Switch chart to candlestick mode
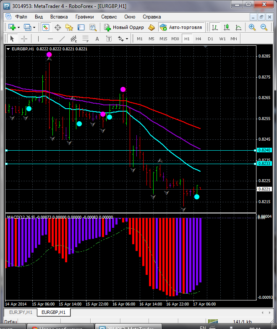The height and width of the screenshot is (329, 277). pyautogui.click(x=227, y=28)
